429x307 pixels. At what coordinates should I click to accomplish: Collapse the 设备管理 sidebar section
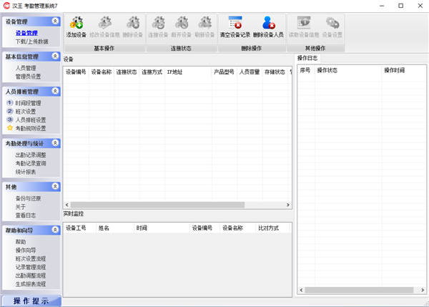(x=55, y=21)
